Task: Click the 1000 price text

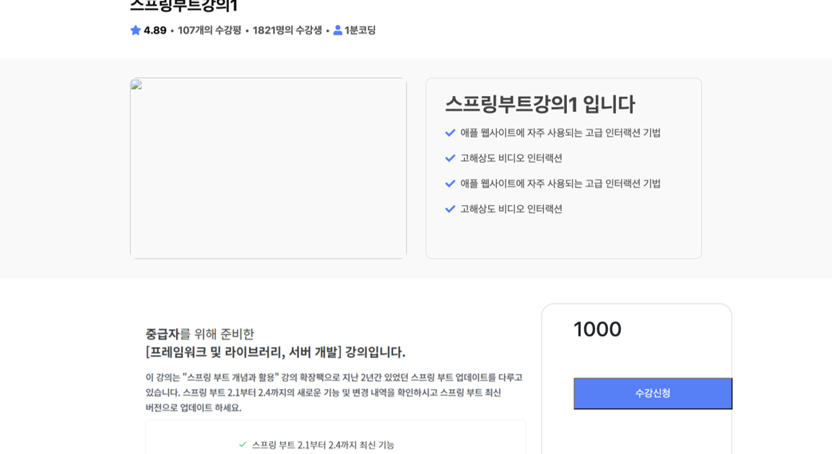Action: click(597, 329)
